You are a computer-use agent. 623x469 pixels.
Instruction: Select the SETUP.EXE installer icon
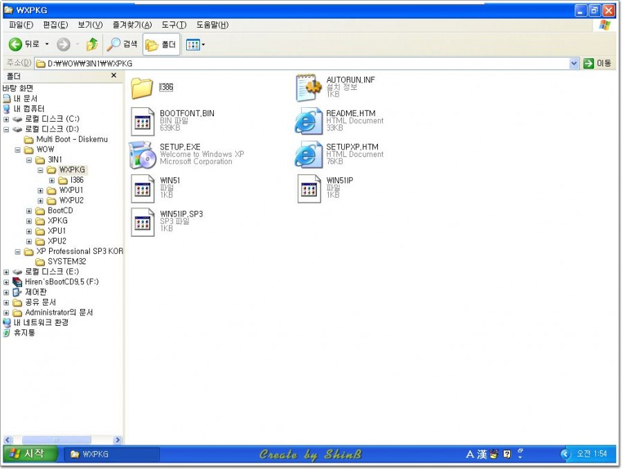click(142, 155)
